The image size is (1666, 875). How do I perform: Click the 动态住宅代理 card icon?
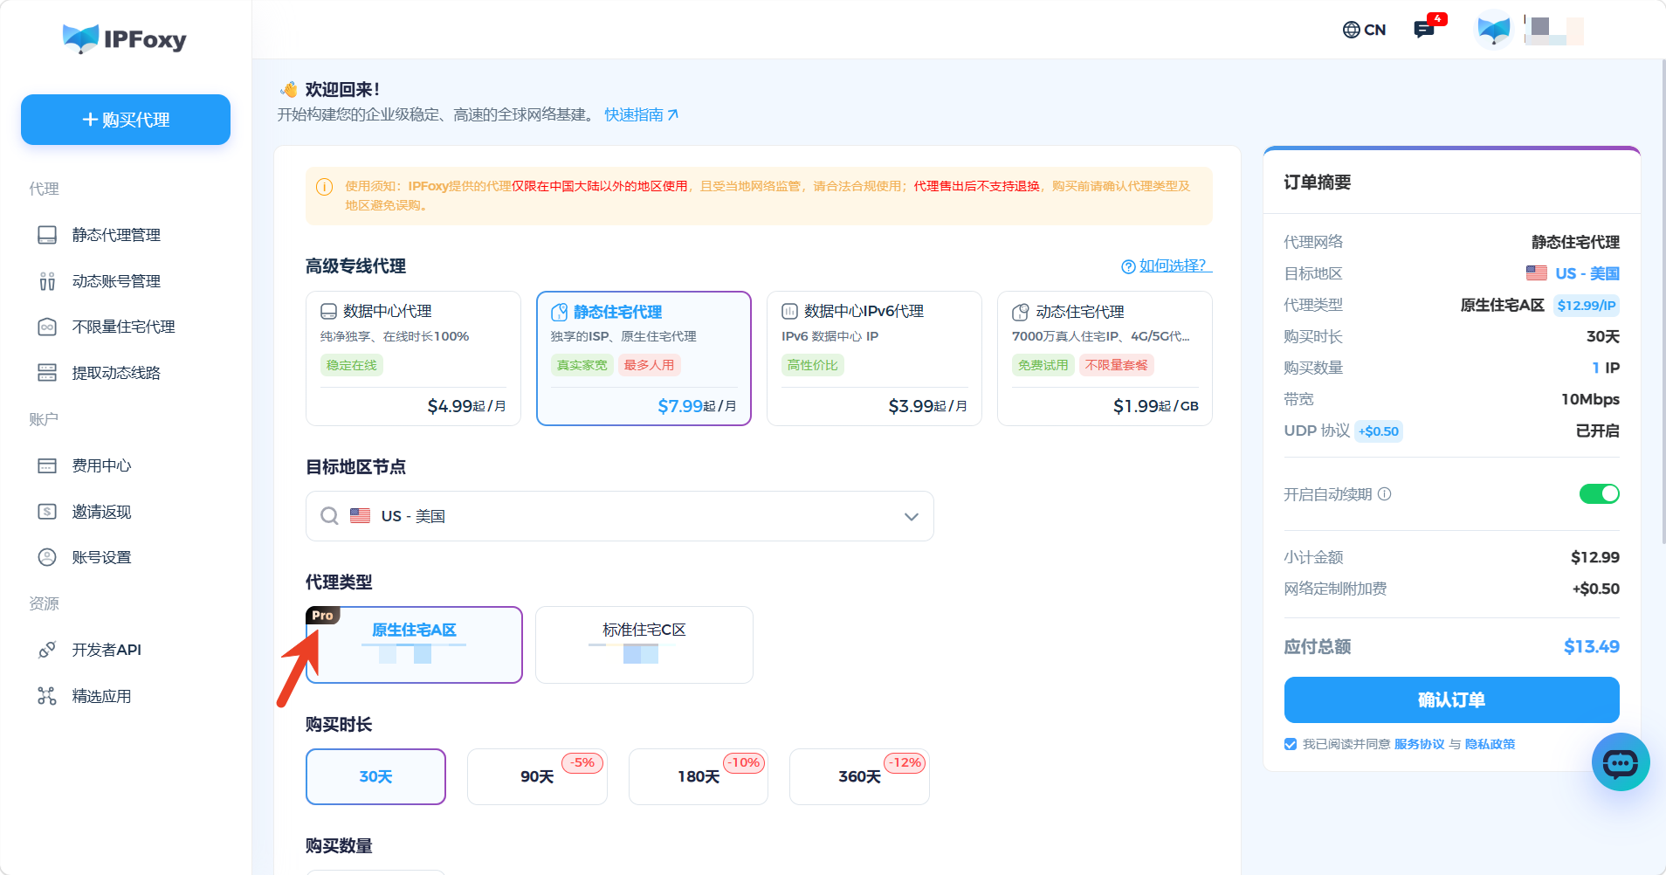[x=1020, y=313]
